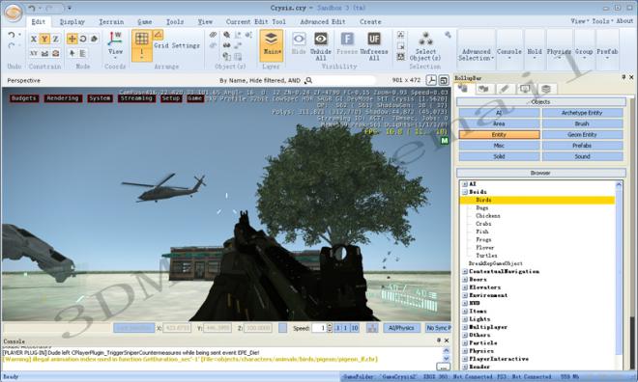Collapse the Boids tree node
The image size is (638, 382).
[465, 192]
